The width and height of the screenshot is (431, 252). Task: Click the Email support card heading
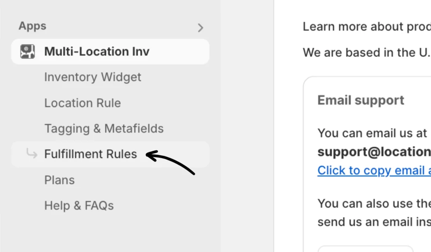point(361,100)
